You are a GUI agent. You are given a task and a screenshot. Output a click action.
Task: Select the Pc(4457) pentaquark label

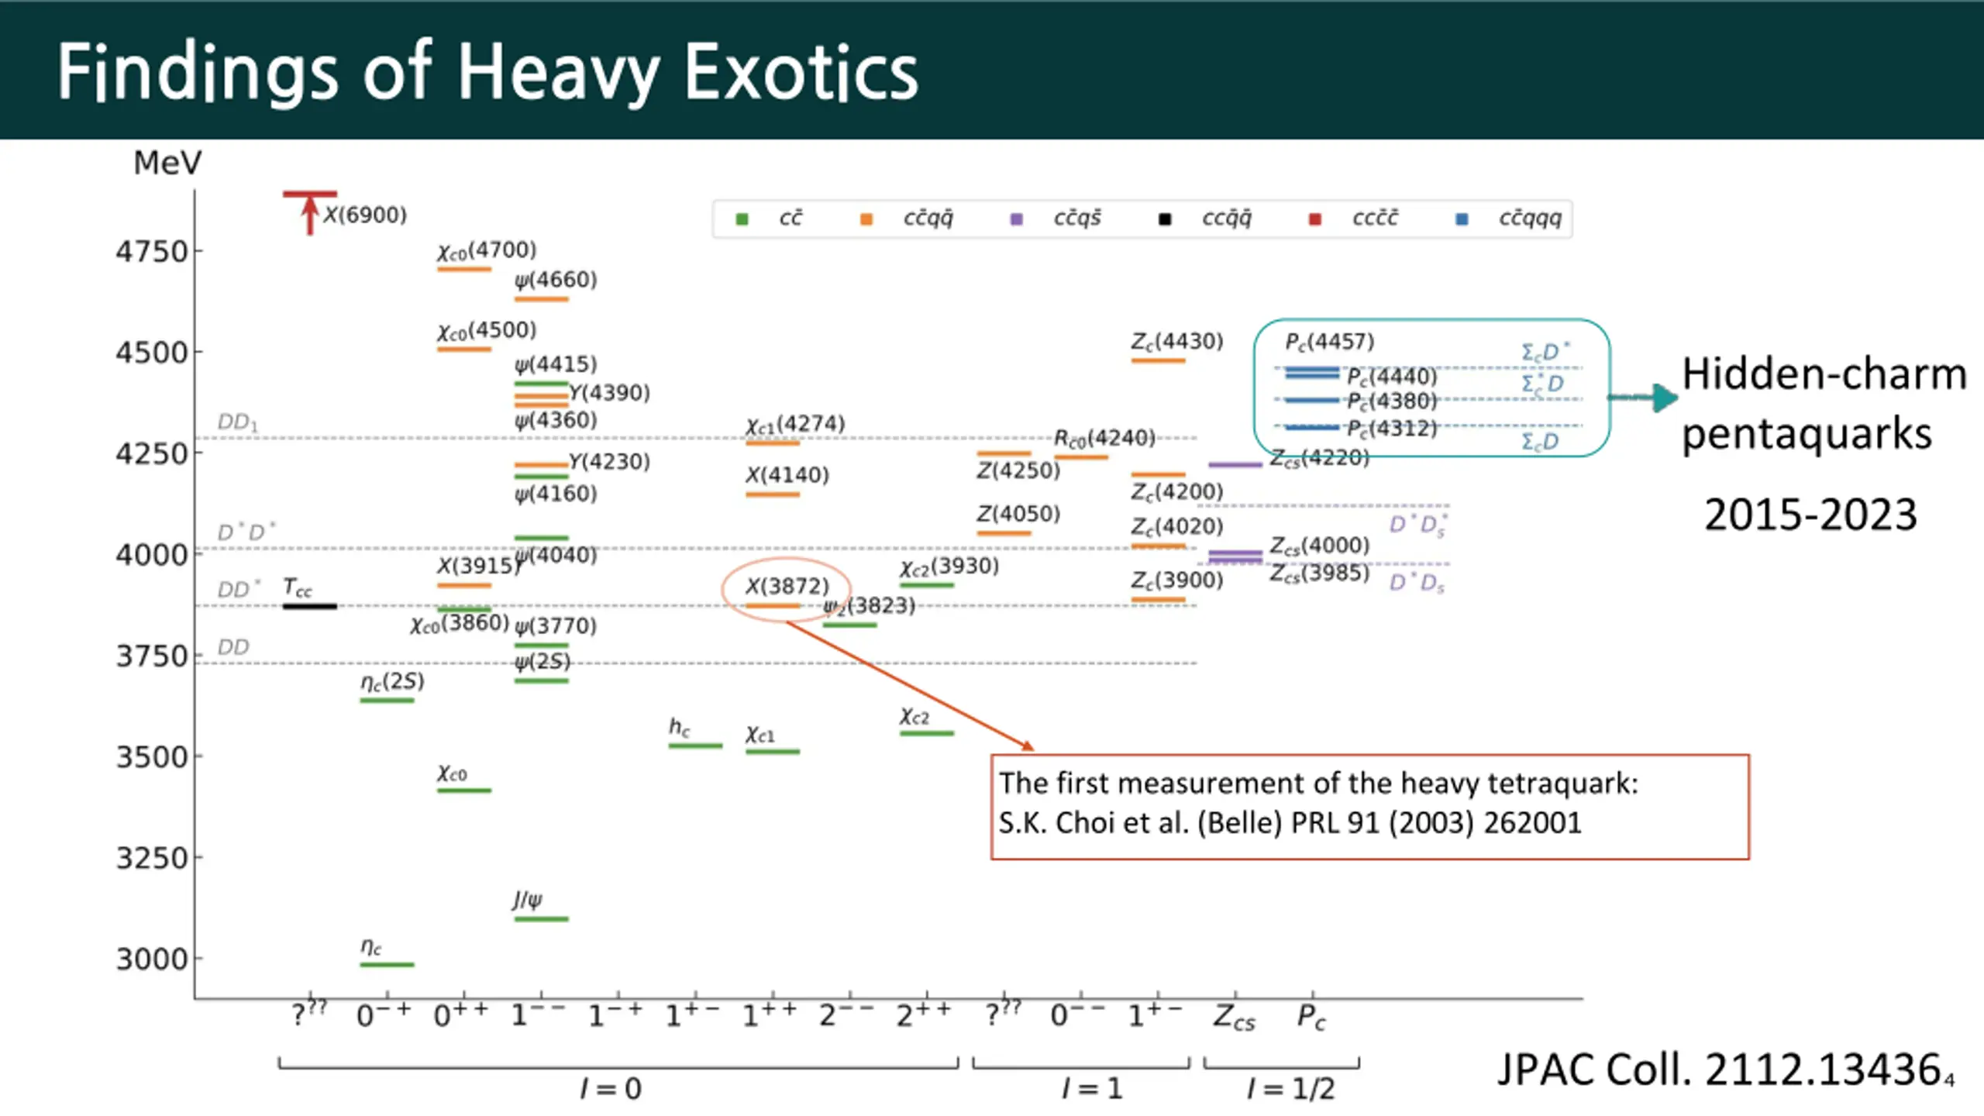pyautogui.click(x=1330, y=342)
